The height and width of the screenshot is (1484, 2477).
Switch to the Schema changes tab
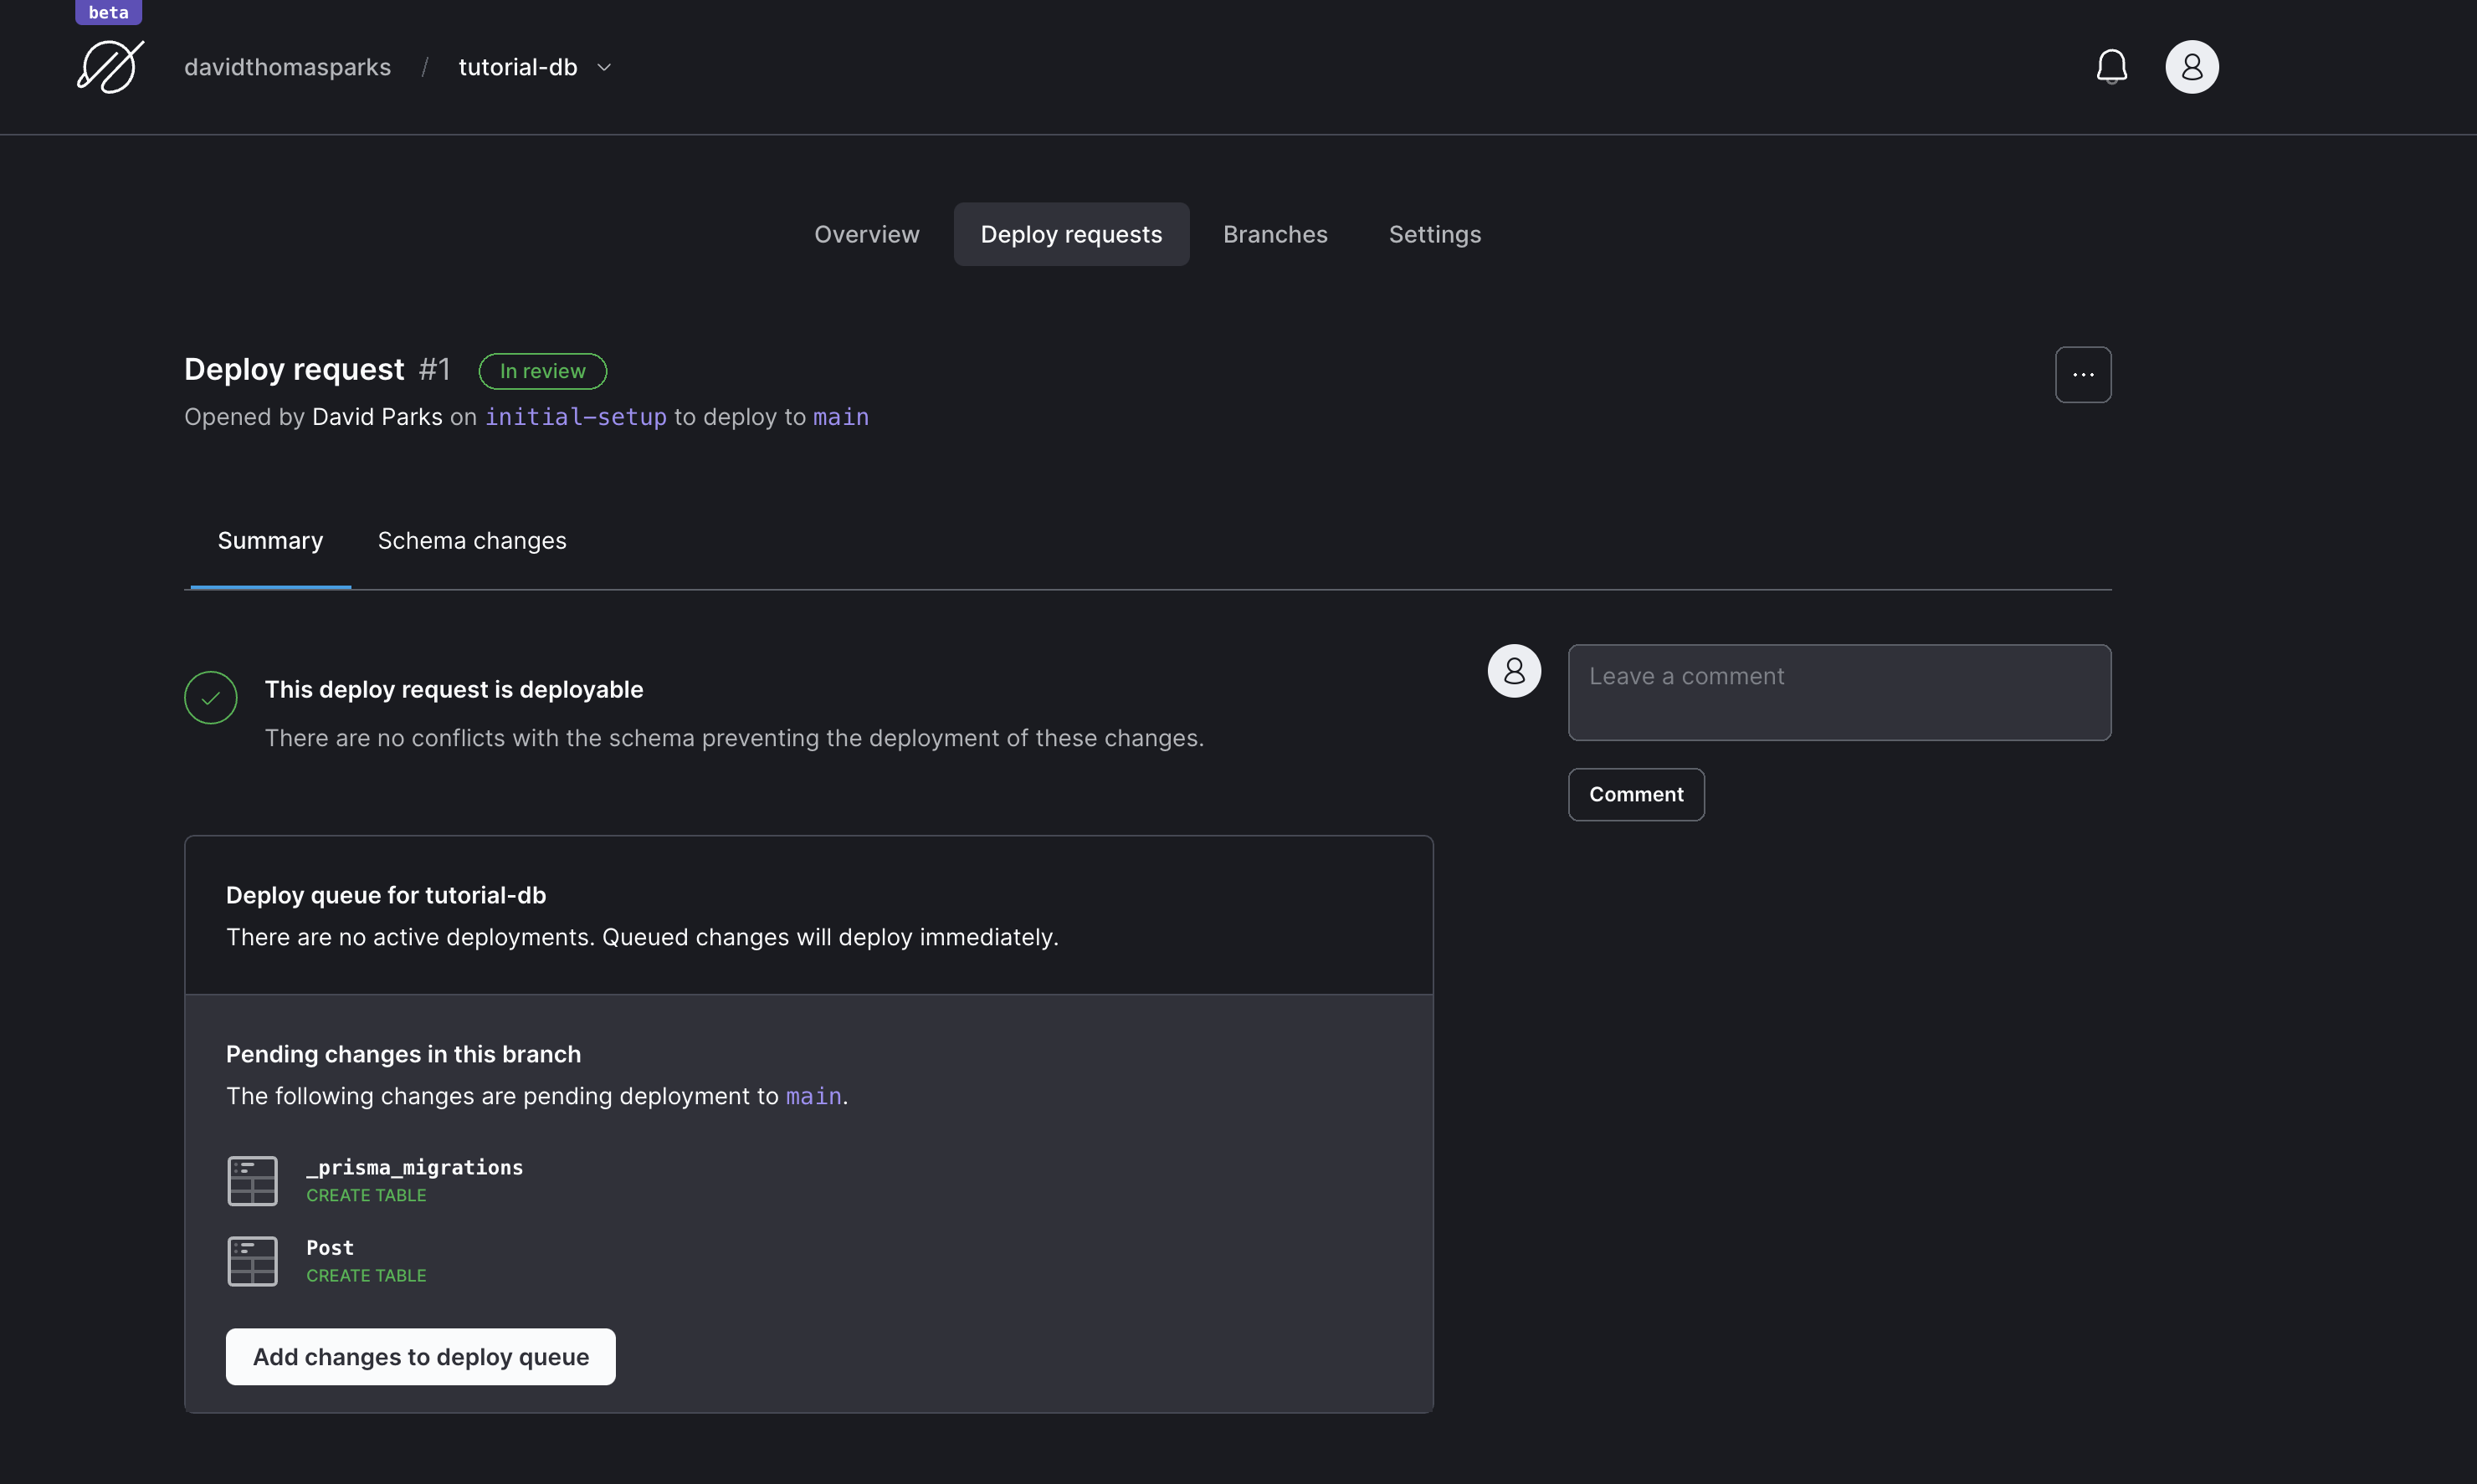472,540
